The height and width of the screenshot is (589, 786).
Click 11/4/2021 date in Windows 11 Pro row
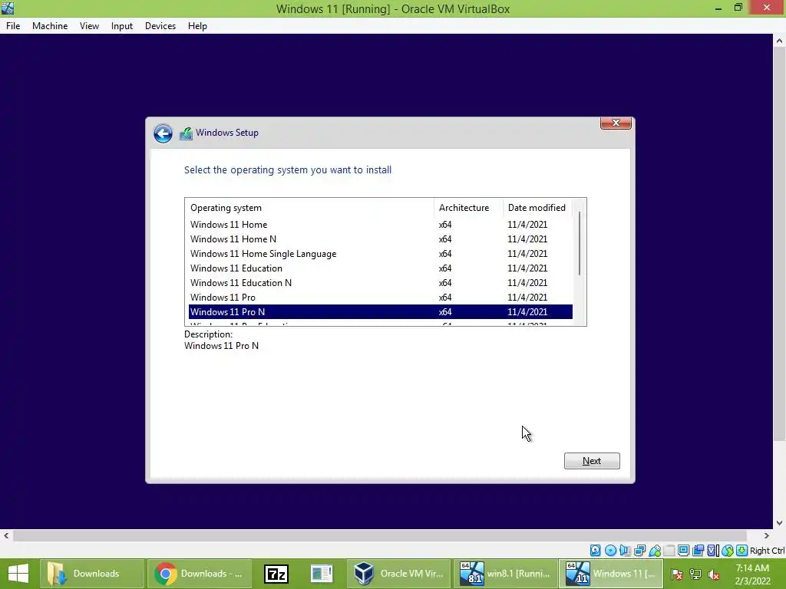pyautogui.click(x=527, y=297)
